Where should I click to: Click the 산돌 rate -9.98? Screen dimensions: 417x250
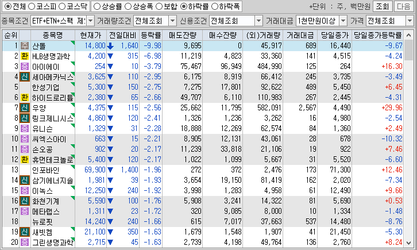point(152,46)
